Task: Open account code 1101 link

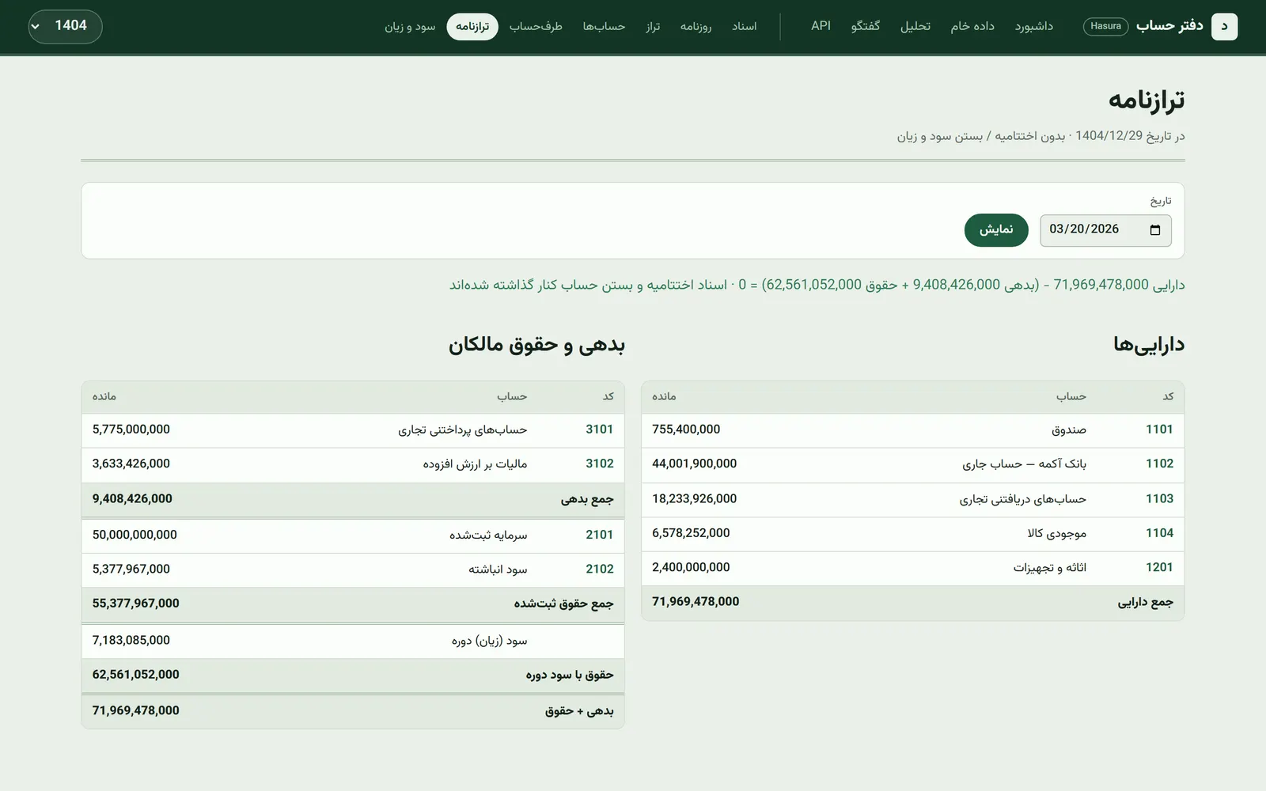Action: [1159, 430]
